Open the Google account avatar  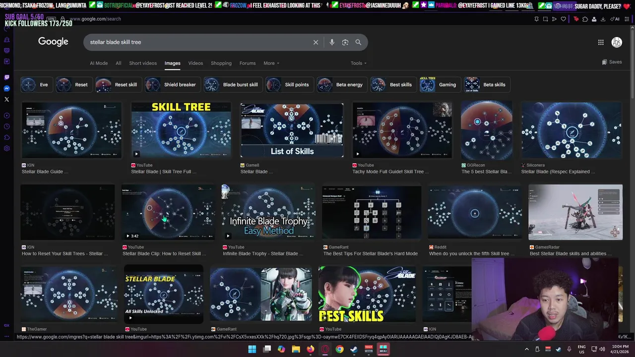[617, 42]
